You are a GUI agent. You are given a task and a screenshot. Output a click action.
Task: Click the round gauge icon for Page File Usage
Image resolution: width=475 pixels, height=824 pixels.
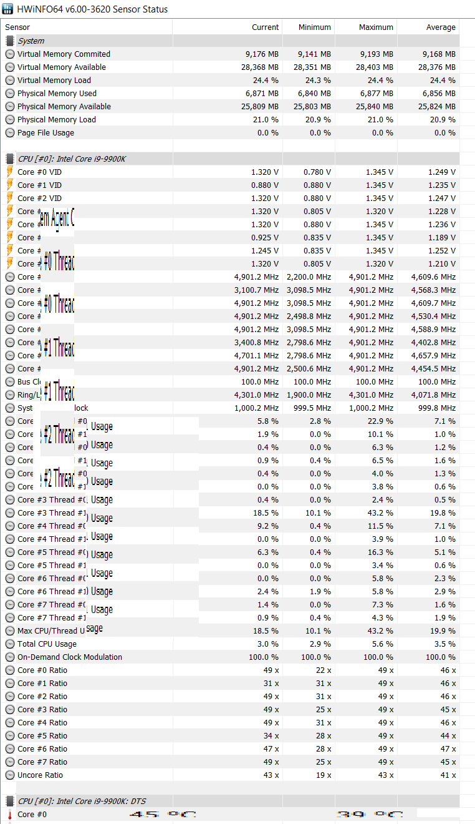10,132
